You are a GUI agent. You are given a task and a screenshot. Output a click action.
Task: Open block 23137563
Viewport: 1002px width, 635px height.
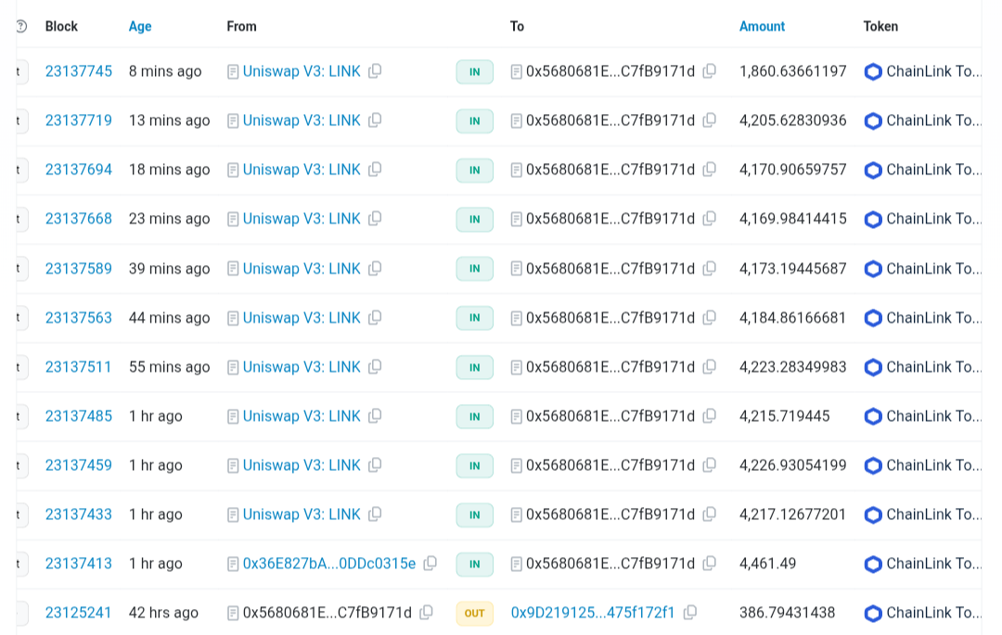(x=79, y=318)
